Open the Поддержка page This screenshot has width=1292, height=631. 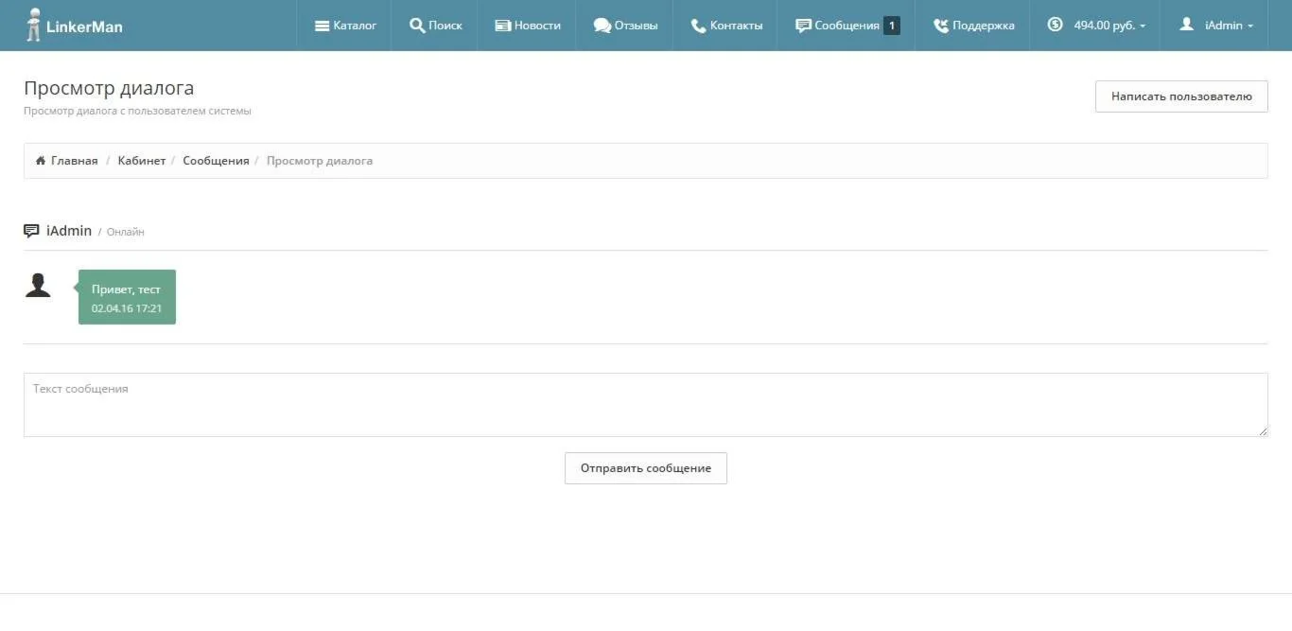(x=973, y=26)
